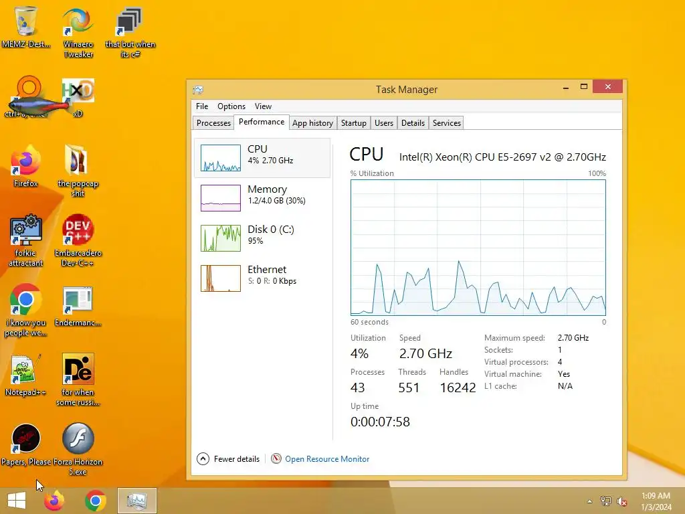
Task: Show hidden system tray icons
Action: (590, 501)
